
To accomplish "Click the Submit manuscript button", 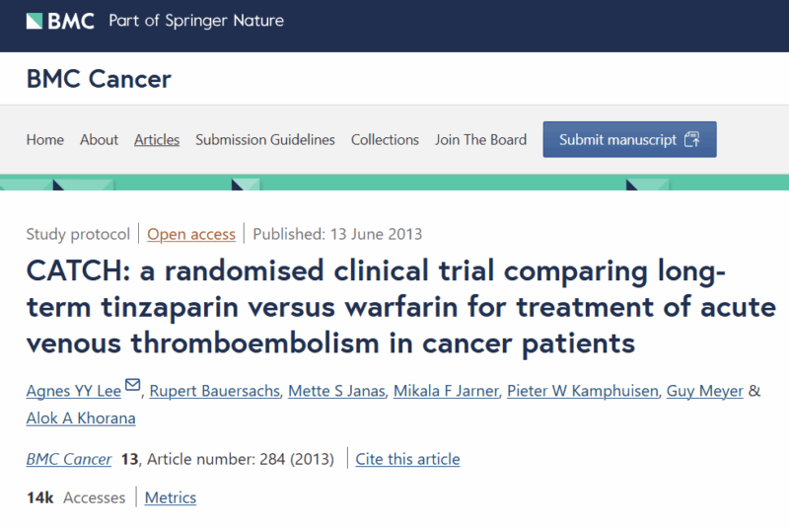I will 629,139.
